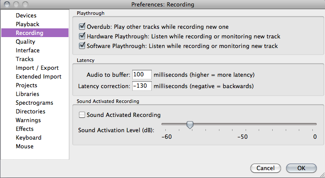Open the Devices preferences category
The width and height of the screenshot is (325, 178).
[x=26, y=15]
